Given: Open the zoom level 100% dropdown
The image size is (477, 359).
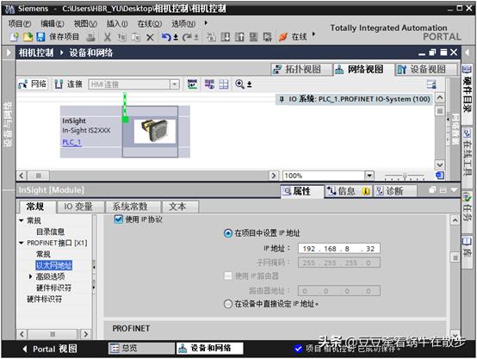Looking at the screenshot, I should coord(369,176).
